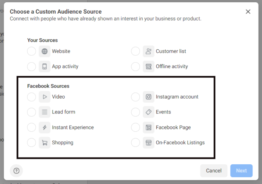Screen dimensions: 262x184
Task: Select the Website radio button
Action: [x=32, y=51]
